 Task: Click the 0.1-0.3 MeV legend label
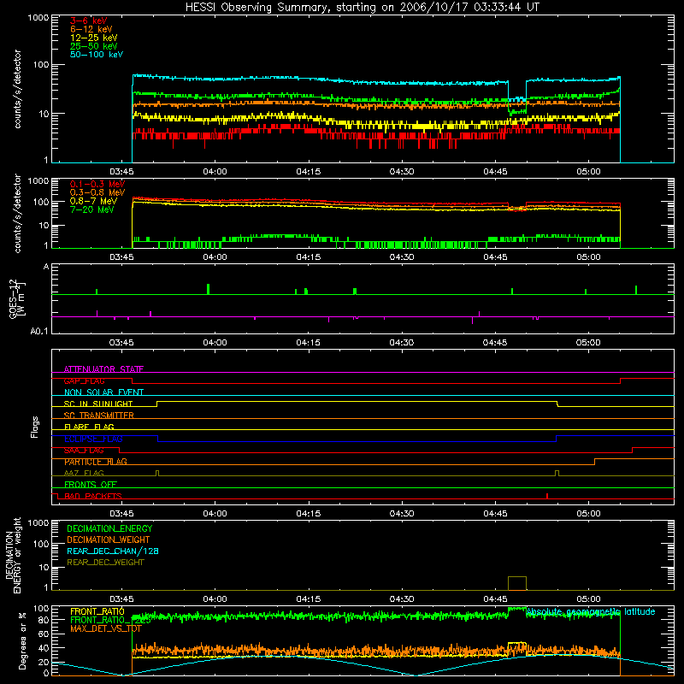97,184
